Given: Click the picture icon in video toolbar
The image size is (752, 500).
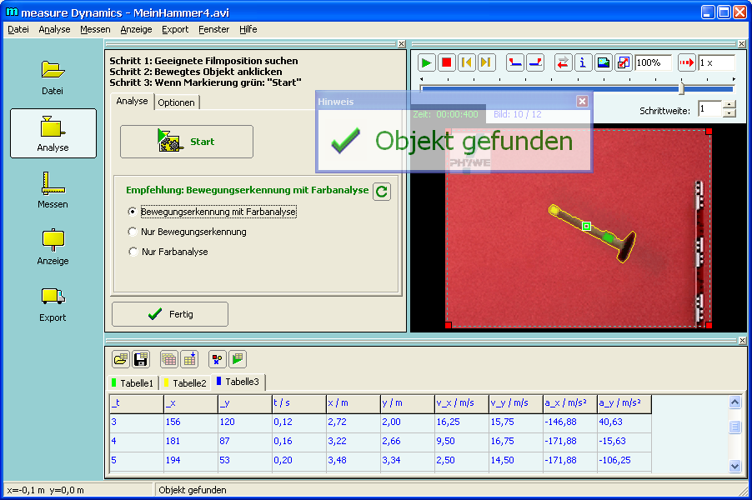Looking at the screenshot, I should click(x=604, y=62).
